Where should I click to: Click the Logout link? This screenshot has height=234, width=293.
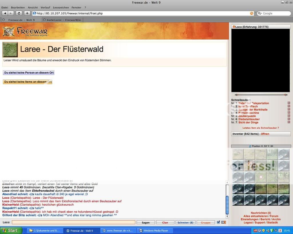point(248,223)
